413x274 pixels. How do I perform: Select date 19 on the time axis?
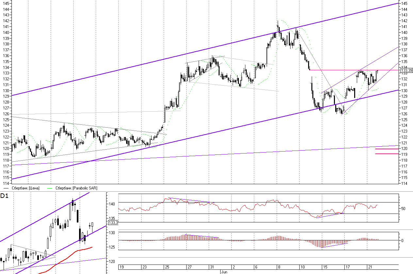pos(122,267)
